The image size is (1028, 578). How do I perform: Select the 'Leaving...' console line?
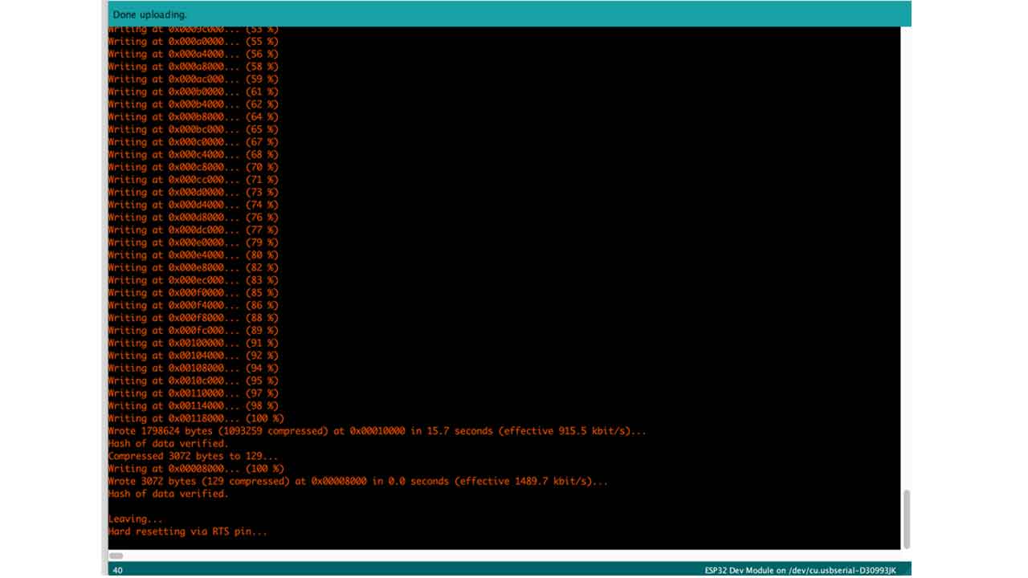point(135,519)
